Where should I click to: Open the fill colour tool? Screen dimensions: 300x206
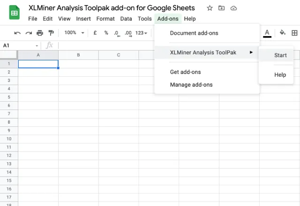tap(282, 32)
